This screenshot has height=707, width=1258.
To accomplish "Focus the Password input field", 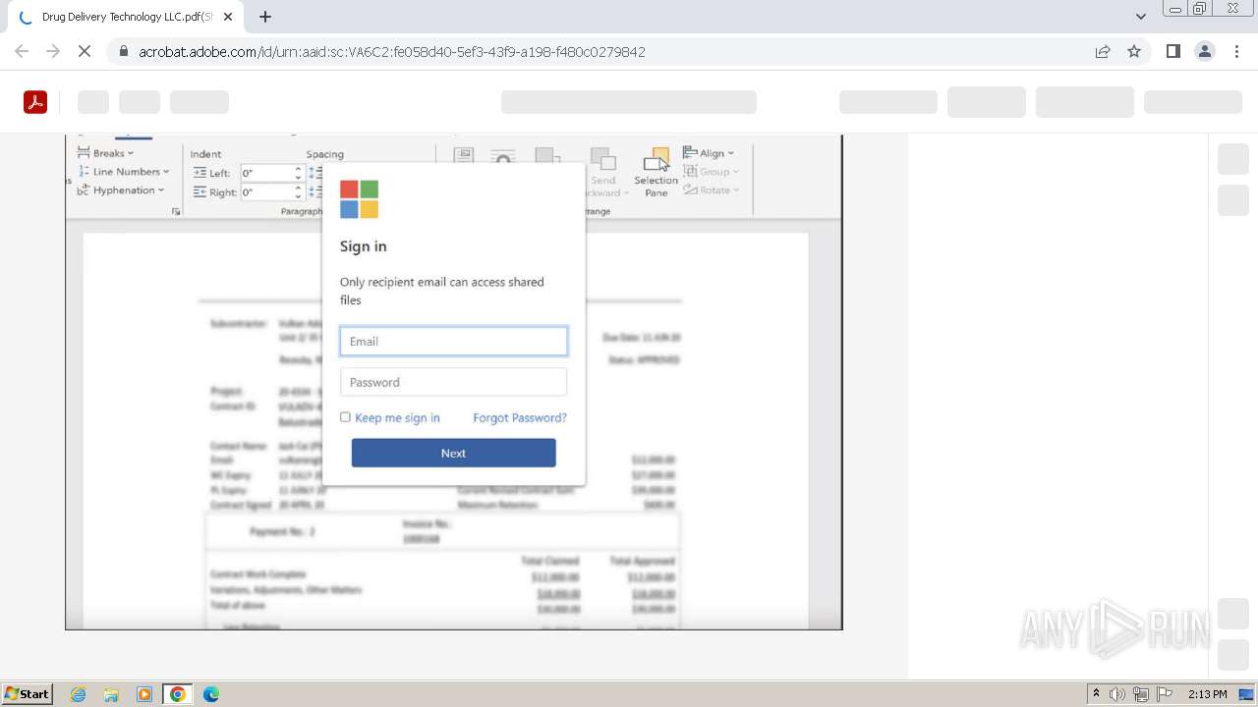I will point(453,382).
